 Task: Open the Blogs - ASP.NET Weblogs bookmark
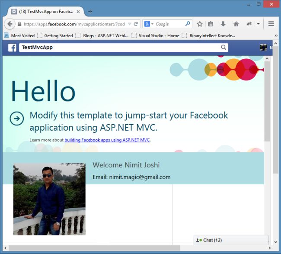(x=102, y=35)
